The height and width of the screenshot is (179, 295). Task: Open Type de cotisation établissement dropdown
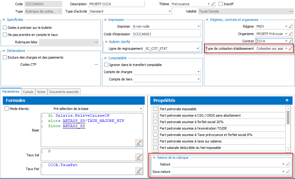tap(286, 49)
